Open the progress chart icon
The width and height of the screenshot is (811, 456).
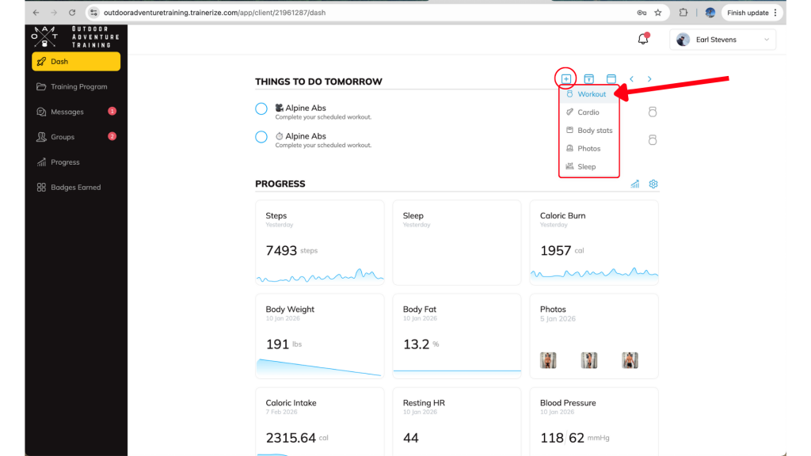click(x=635, y=184)
